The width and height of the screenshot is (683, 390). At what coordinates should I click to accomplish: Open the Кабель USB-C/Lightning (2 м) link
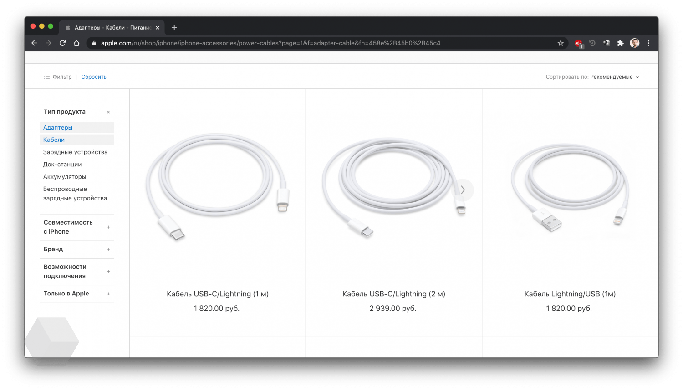394,294
